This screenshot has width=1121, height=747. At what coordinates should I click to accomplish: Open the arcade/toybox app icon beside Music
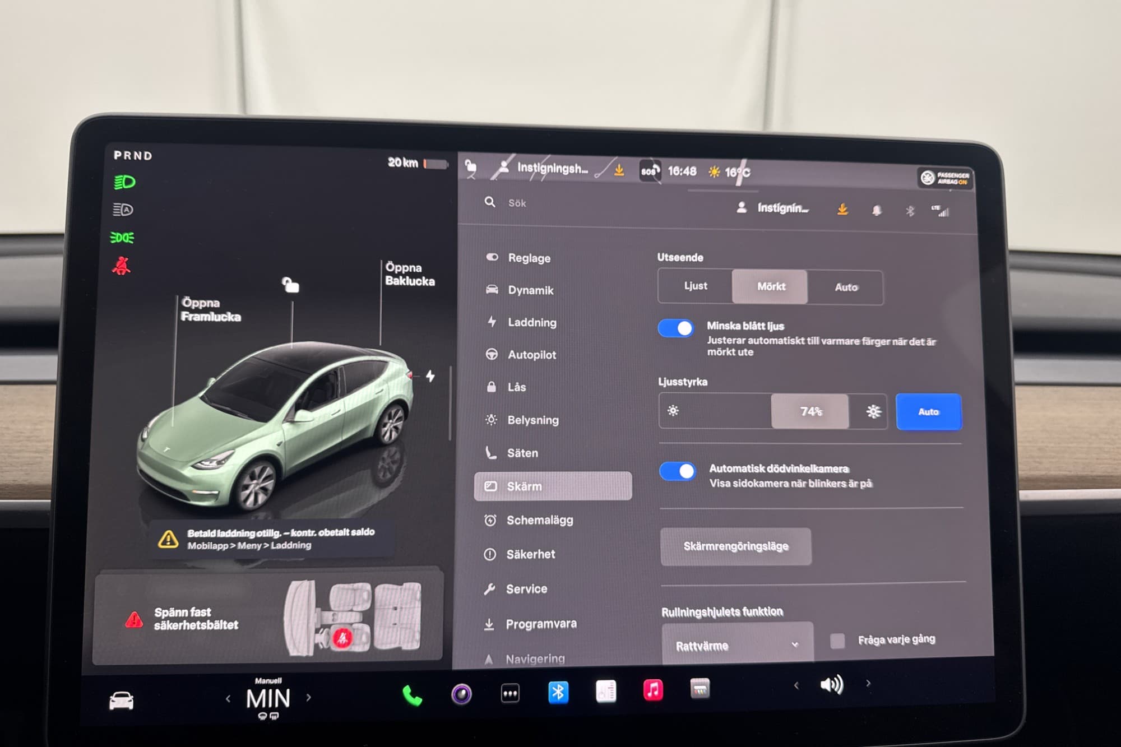(700, 689)
